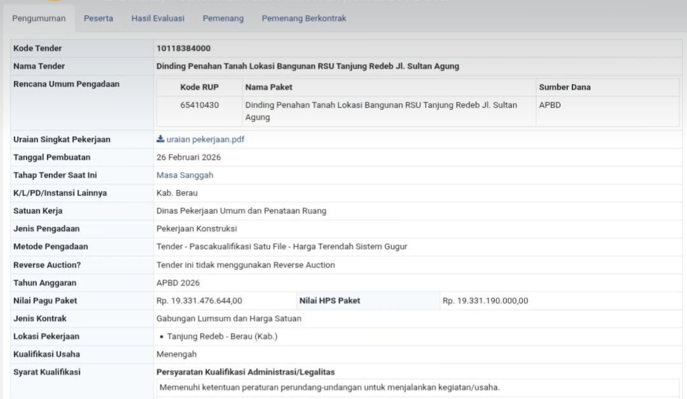Image resolution: width=687 pixels, height=399 pixels.
Task: Click the download icon beside uraian pekerjaan.pdf
Action: pos(160,139)
